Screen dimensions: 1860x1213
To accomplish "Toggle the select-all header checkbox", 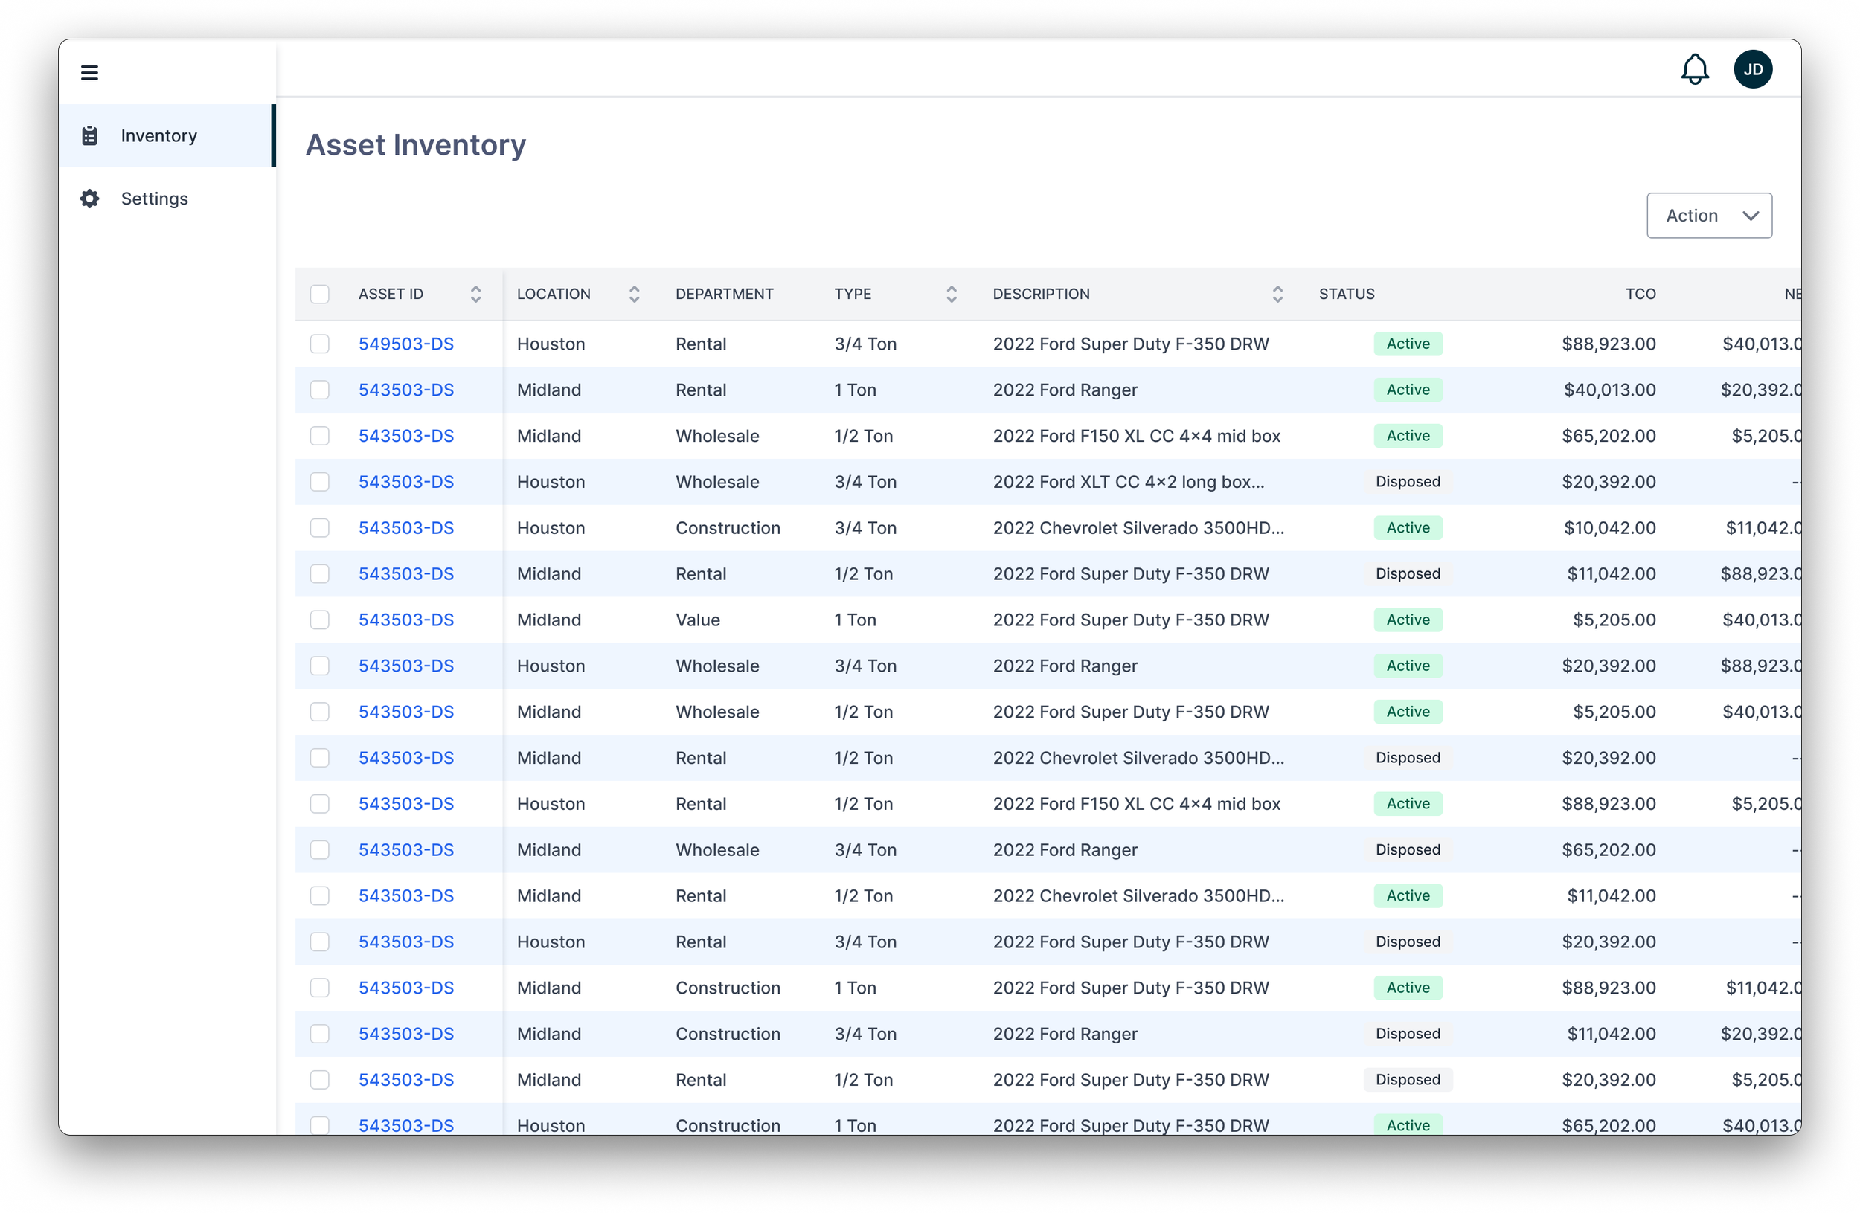I will 320,295.
